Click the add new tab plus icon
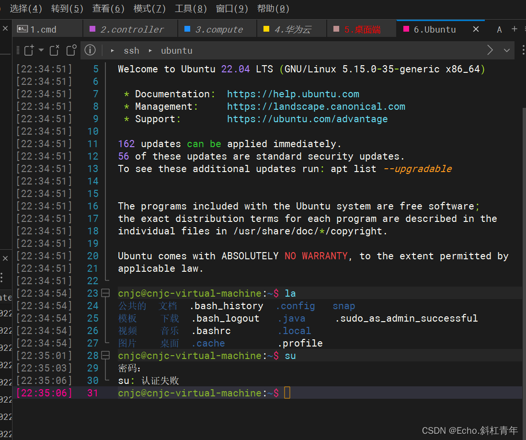 point(515,29)
